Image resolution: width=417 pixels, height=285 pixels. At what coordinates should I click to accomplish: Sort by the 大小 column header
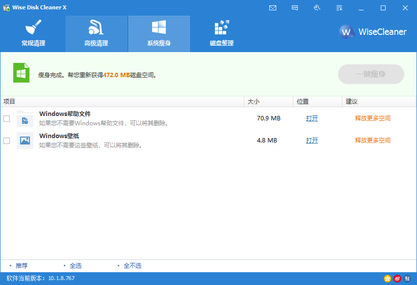tap(269, 102)
